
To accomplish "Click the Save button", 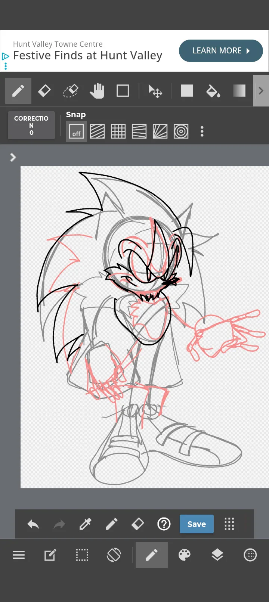I will click(197, 524).
